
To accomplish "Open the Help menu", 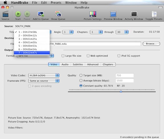I will (84, 3).
